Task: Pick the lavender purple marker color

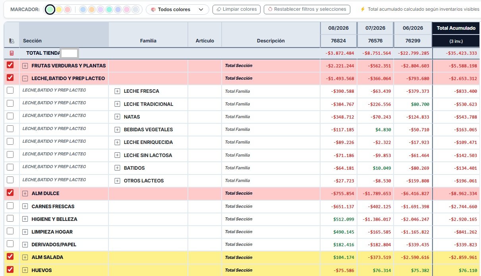Action: click(100, 9)
